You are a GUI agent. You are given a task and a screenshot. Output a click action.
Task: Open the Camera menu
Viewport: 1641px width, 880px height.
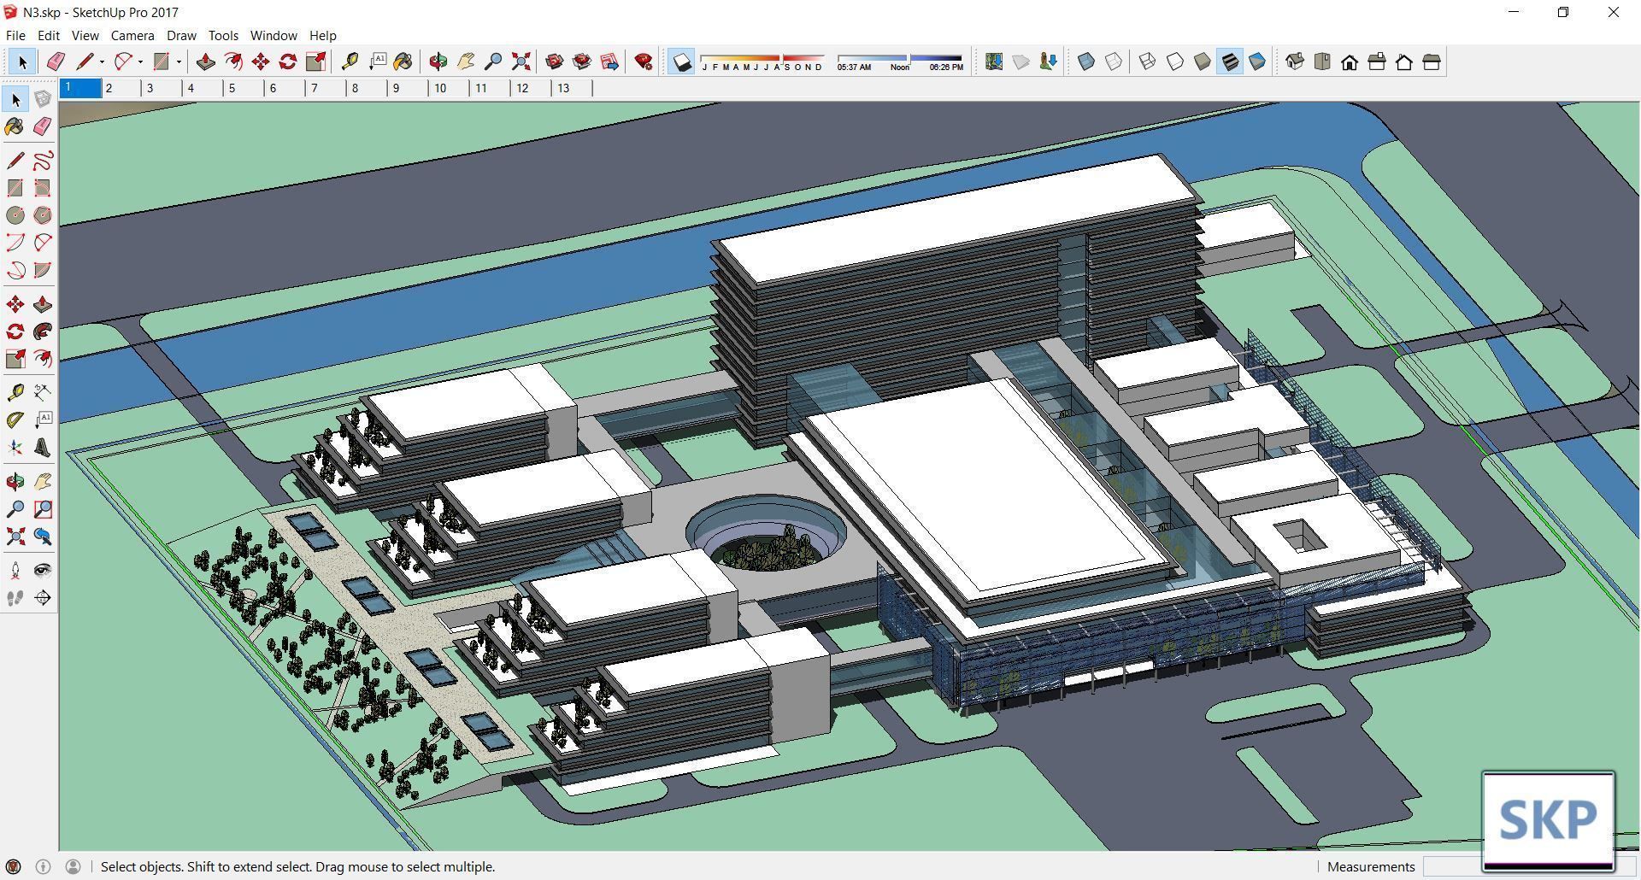tap(132, 35)
